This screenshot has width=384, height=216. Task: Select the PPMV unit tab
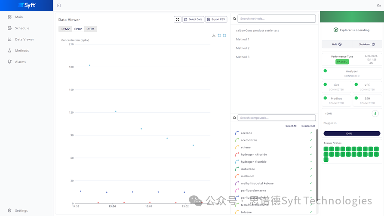[x=65, y=29]
